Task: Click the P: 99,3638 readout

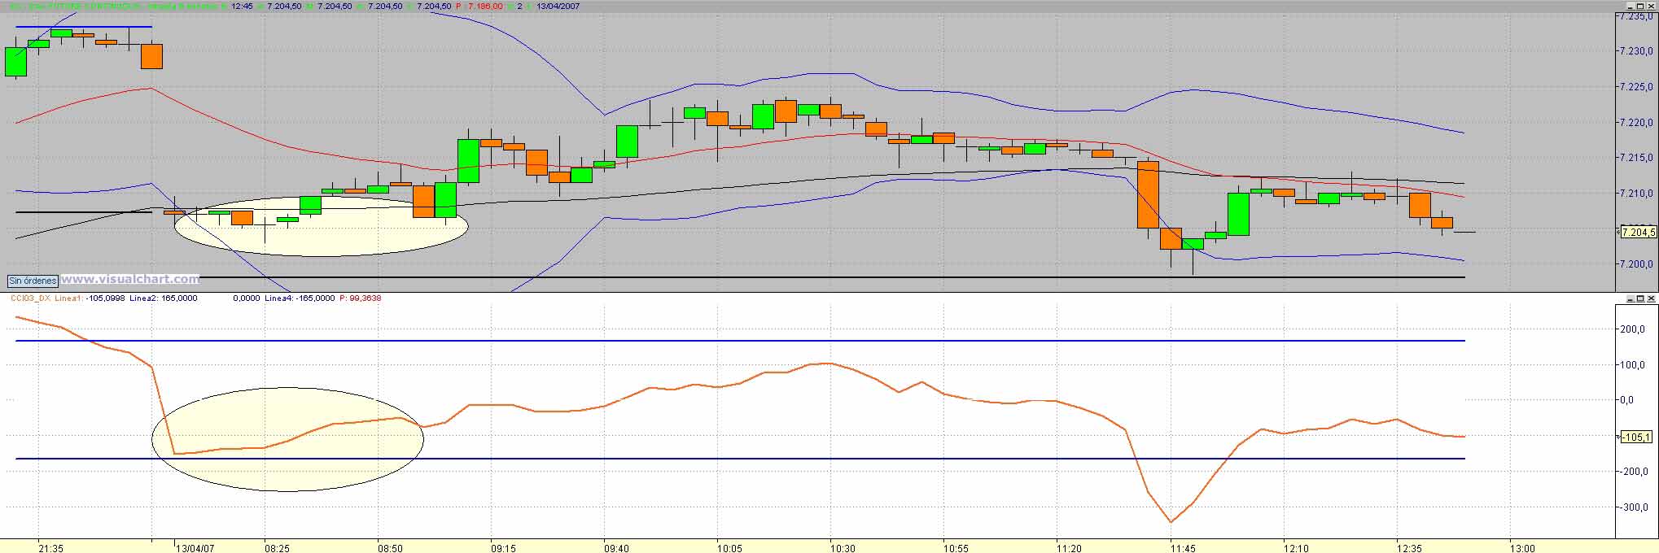Action: (360, 298)
